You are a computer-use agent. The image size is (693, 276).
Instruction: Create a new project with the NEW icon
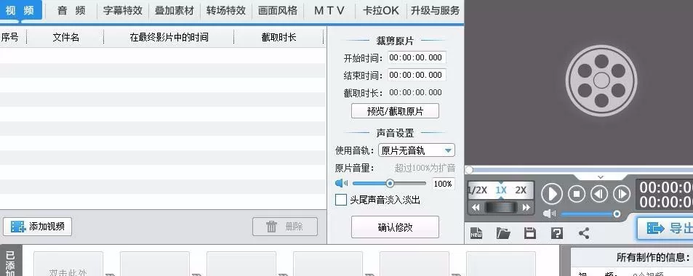[476, 232]
